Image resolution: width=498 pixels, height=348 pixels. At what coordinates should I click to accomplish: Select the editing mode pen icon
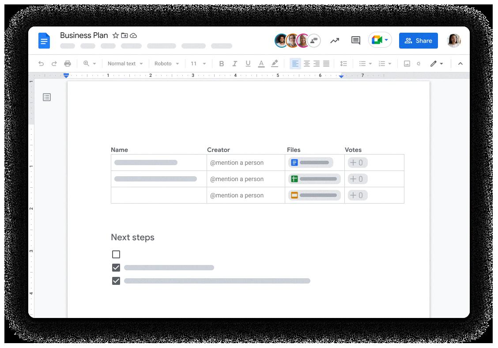(x=434, y=63)
